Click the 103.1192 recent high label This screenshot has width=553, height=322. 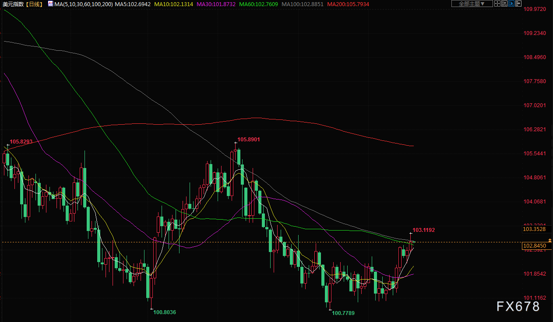click(x=423, y=230)
